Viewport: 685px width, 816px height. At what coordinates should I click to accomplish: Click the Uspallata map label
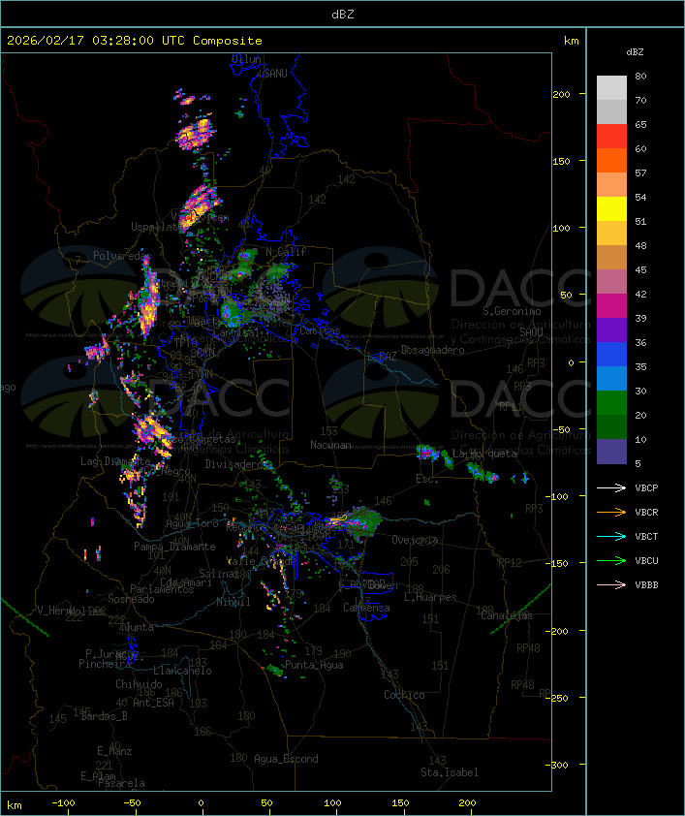click(x=156, y=227)
